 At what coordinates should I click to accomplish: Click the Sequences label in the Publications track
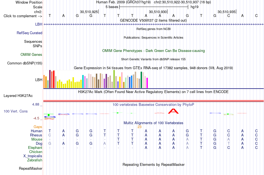click(33, 41)
